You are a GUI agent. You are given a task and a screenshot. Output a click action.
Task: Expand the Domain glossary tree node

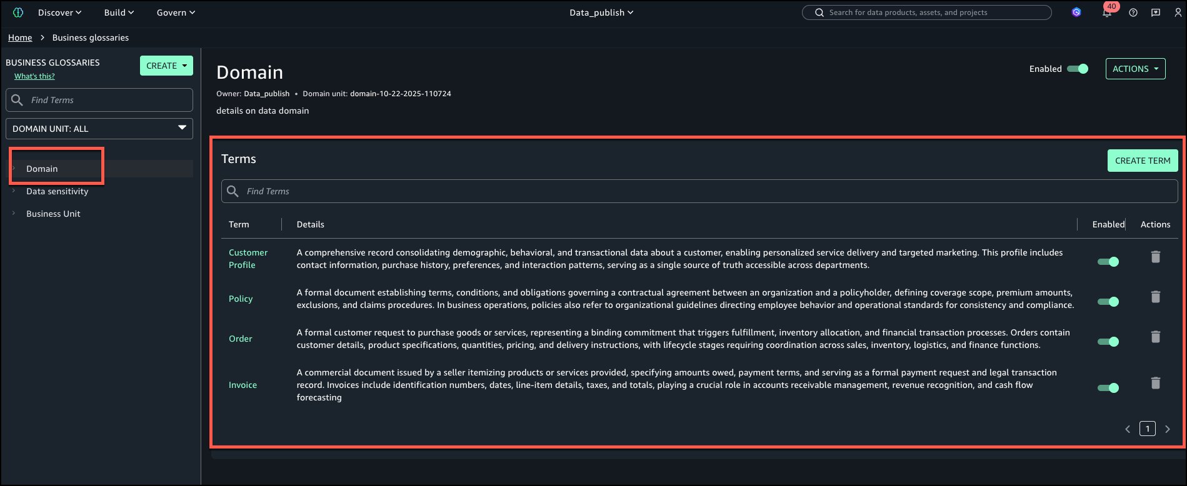click(14, 169)
